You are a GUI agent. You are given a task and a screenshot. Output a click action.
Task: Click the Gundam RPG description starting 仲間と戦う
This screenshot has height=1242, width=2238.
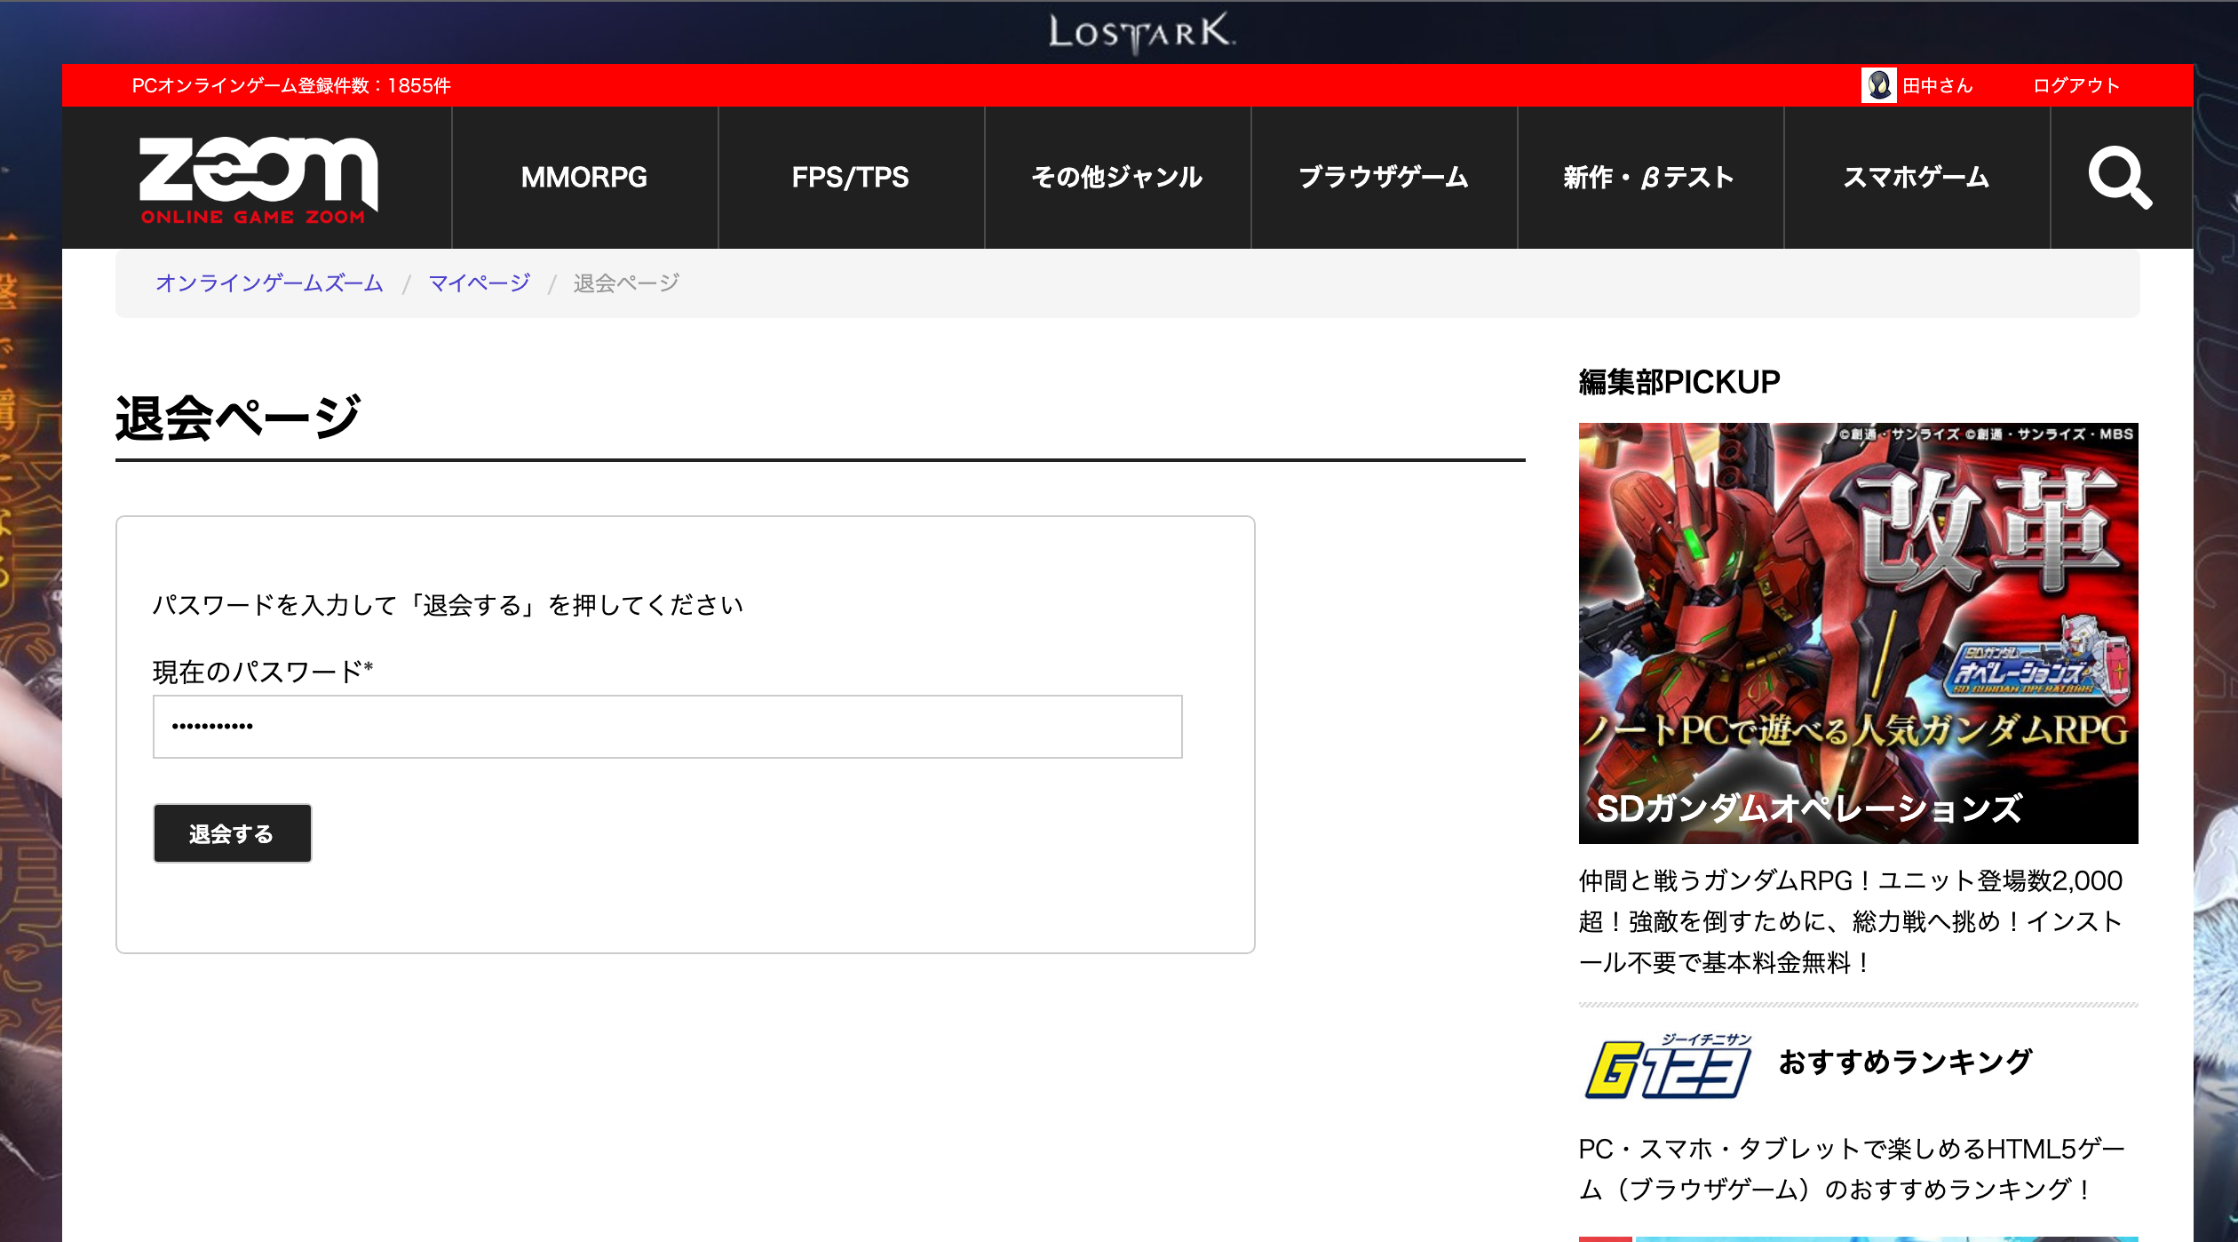coord(1851,921)
